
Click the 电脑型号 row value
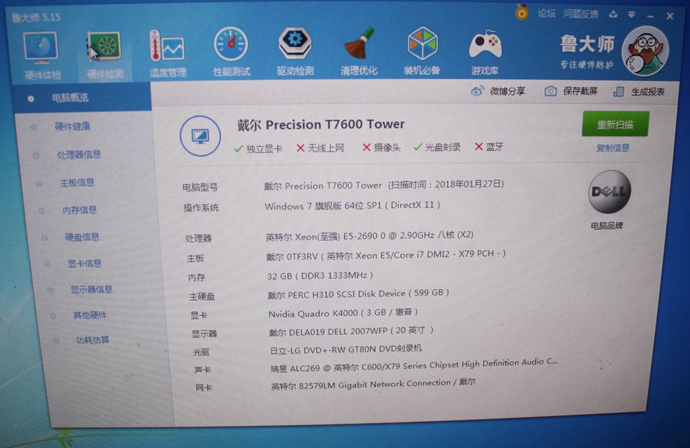383,185
